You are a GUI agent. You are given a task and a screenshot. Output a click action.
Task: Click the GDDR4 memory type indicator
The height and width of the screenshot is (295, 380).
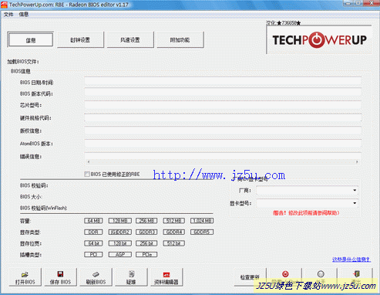pos(174,232)
